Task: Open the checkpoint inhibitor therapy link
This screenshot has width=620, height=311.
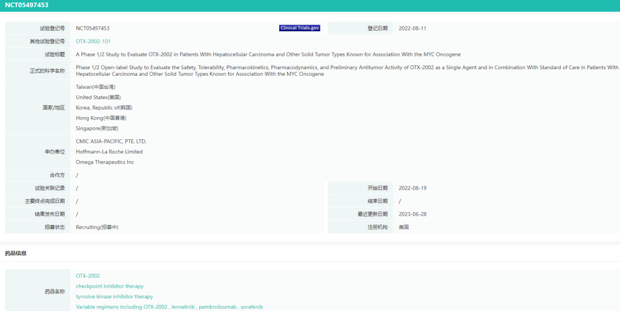Action: (x=110, y=286)
